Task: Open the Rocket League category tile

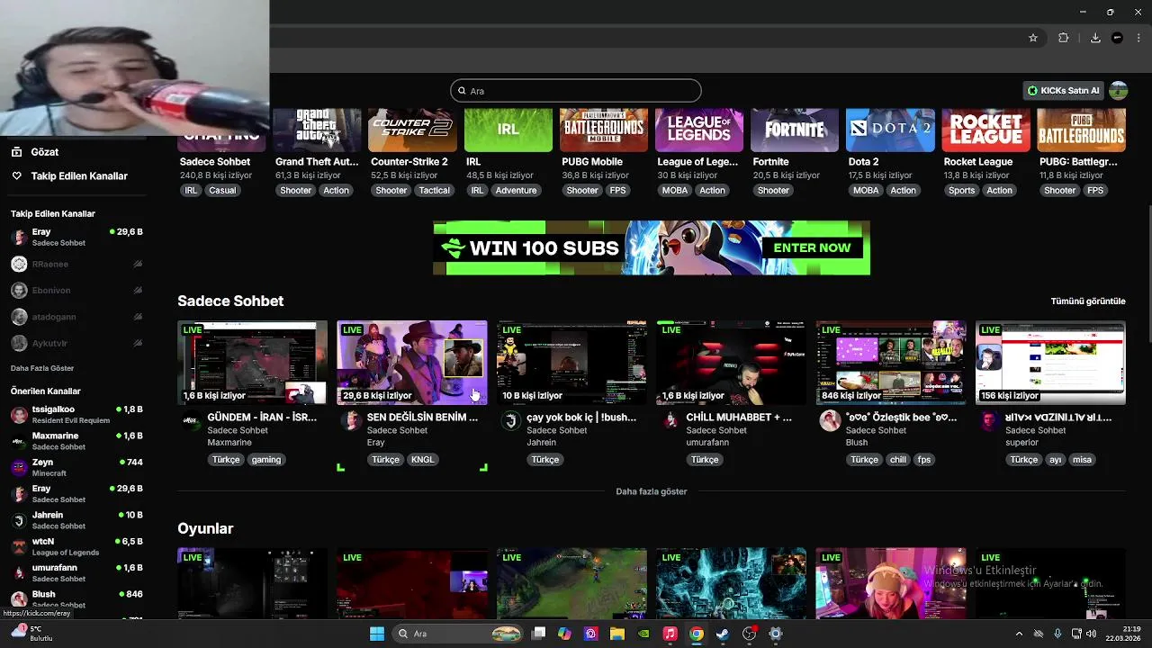Action: (985, 130)
